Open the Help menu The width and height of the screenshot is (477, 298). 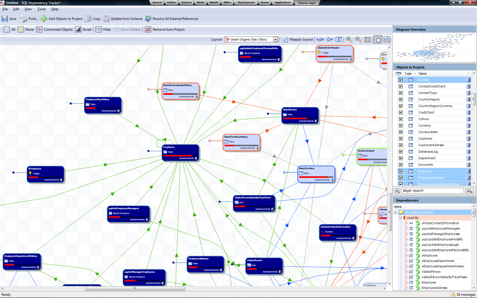55,9
